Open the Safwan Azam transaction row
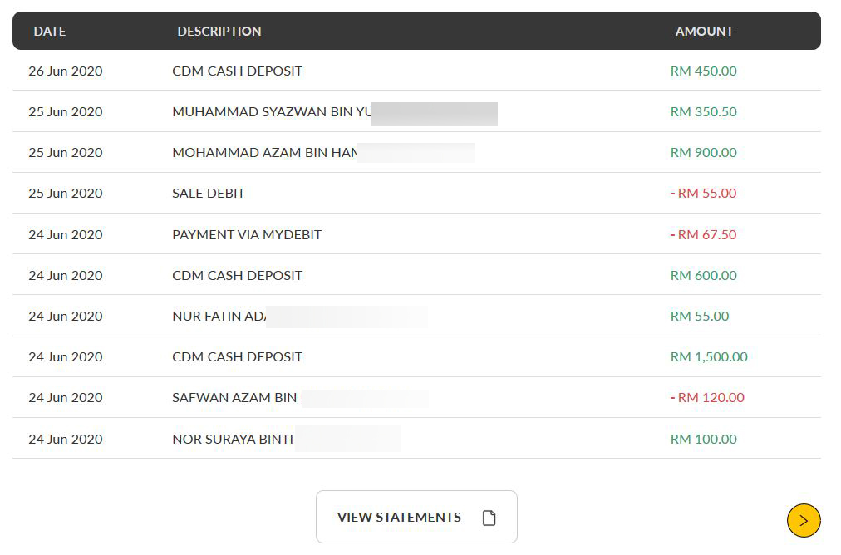841x555 pixels. coord(416,397)
